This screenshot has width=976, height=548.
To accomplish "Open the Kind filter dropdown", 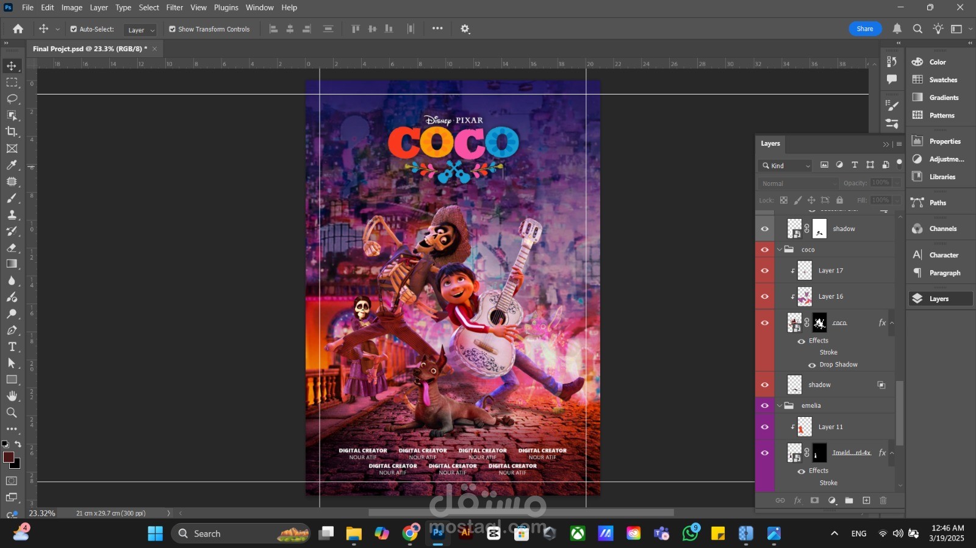I will pyautogui.click(x=786, y=166).
